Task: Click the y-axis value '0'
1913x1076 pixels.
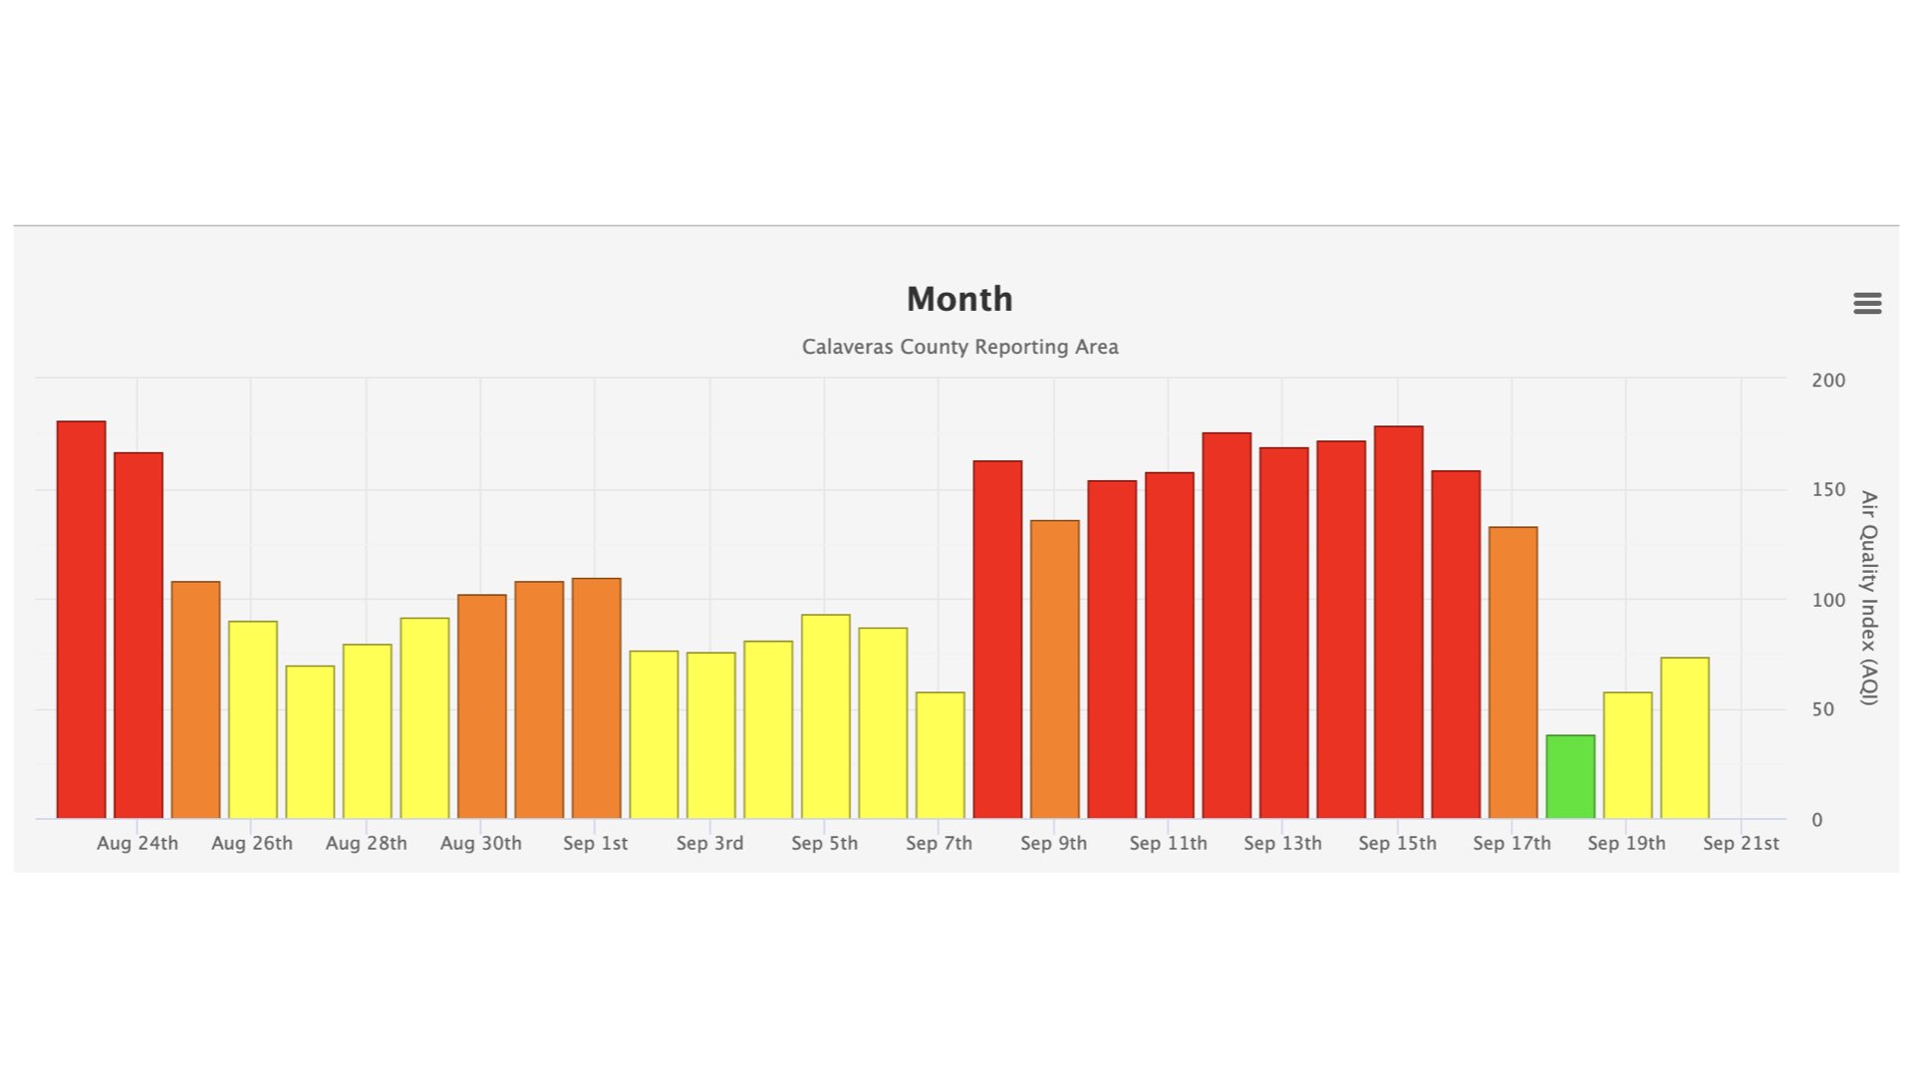Action: (1817, 820)
